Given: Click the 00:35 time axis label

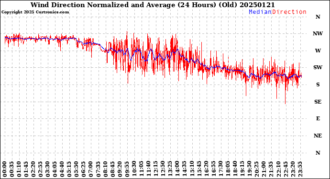Looking at the screenshot, I should tap(12, 169).
